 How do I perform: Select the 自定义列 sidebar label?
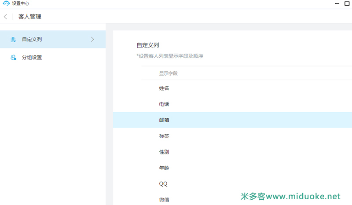tap(32, 40)
